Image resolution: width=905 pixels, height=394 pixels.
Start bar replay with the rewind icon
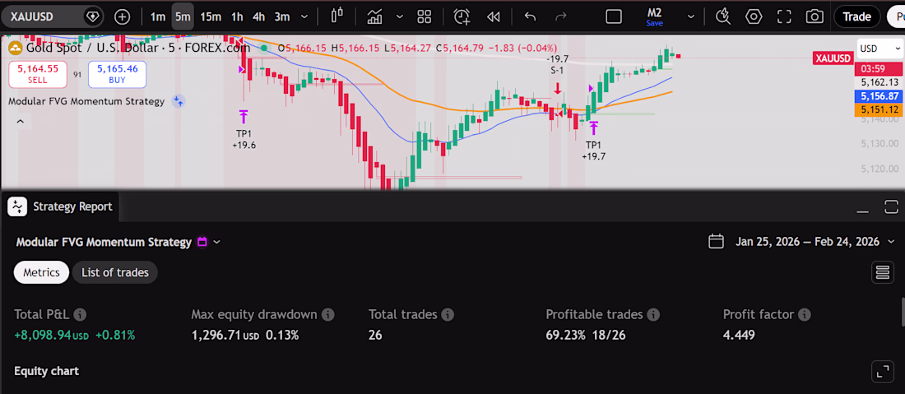(x=493, y=16)
